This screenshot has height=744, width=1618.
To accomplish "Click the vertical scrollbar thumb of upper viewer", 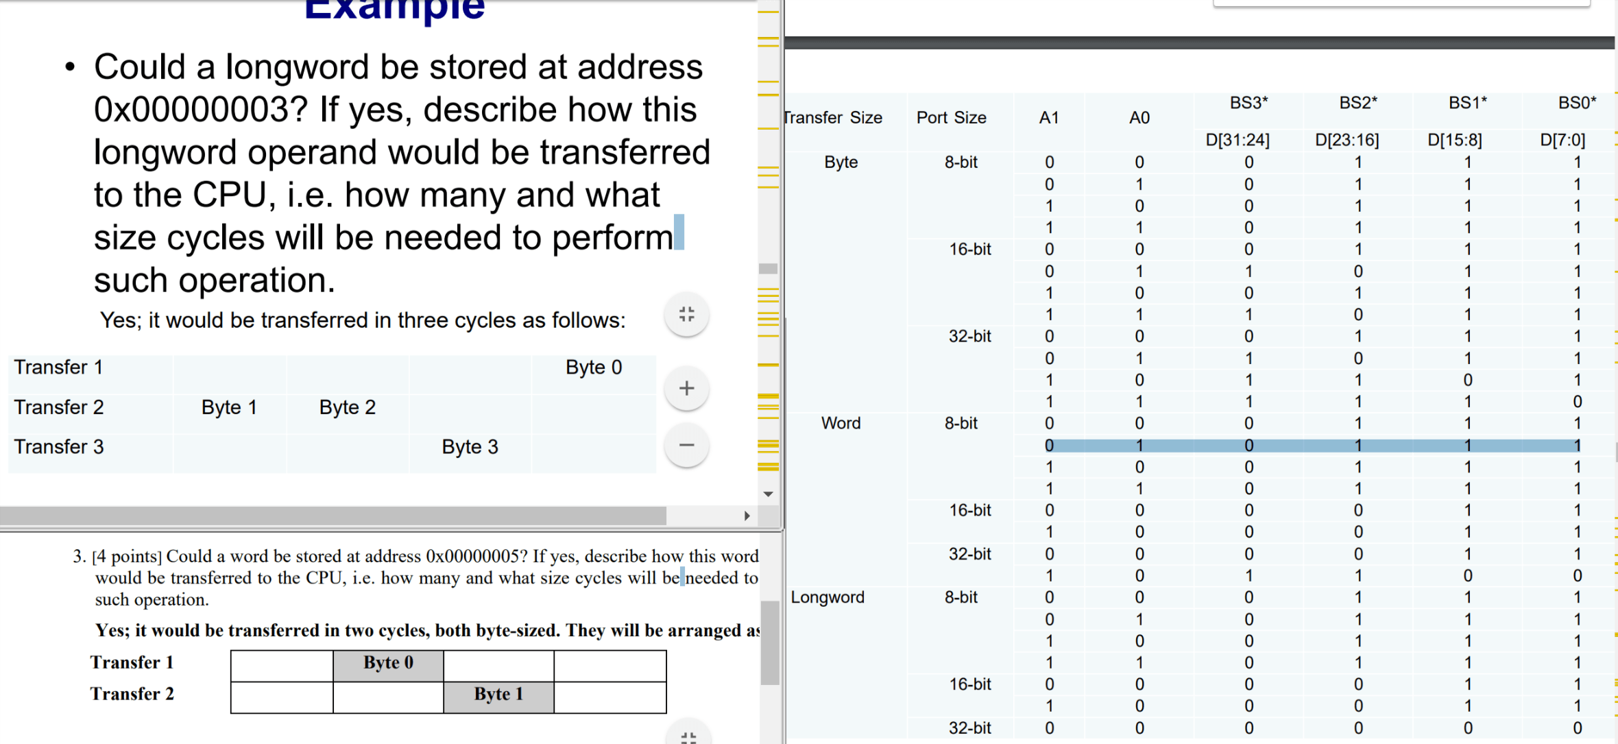I will 768,269.
